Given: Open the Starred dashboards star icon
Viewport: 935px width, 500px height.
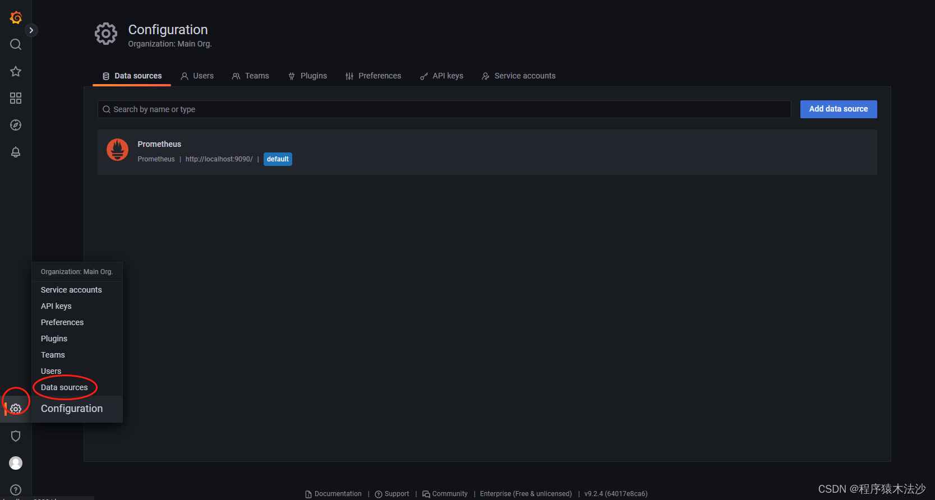Looking at the screenshot, I should click(x=16, y=71).
